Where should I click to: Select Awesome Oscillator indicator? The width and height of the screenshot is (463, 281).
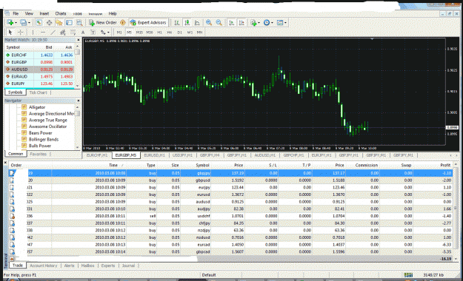coord(47,126)
